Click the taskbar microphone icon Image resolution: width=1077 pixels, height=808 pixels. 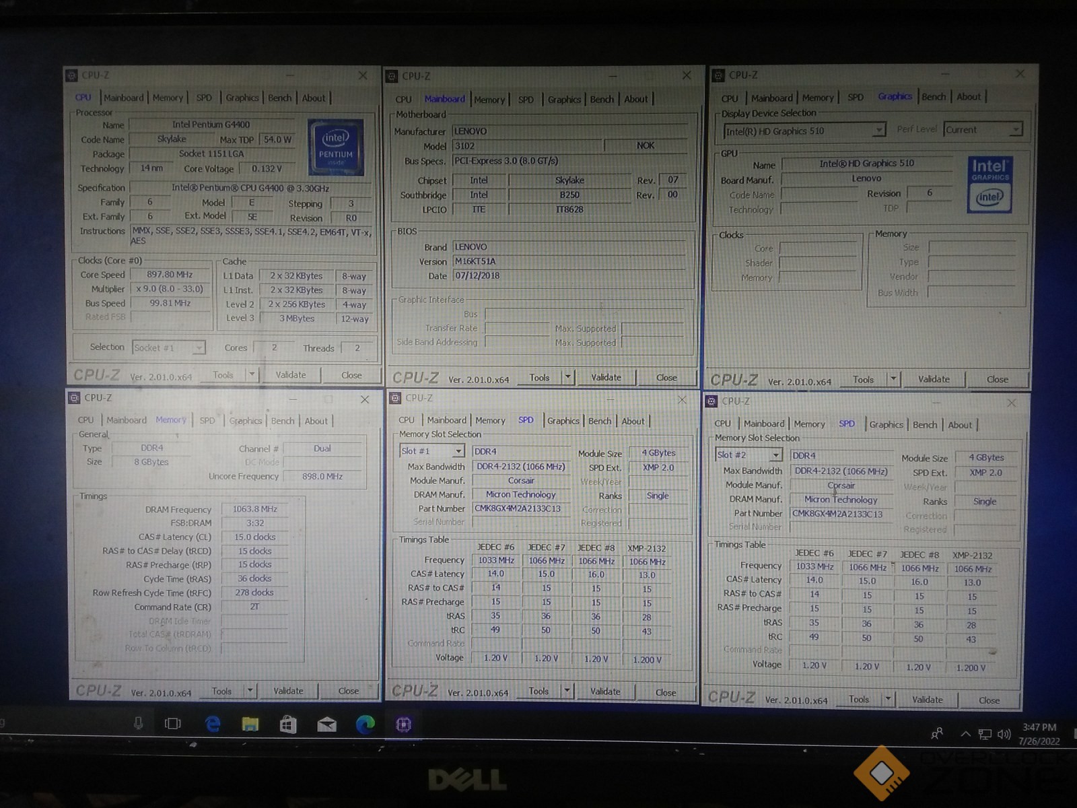(x=138, y=723)
